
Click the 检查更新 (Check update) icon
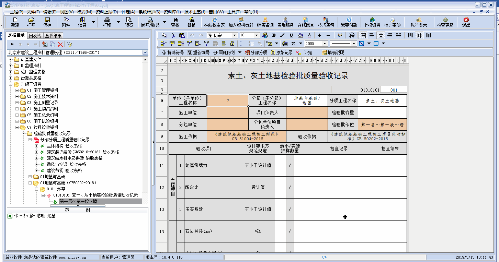point(445,22)
